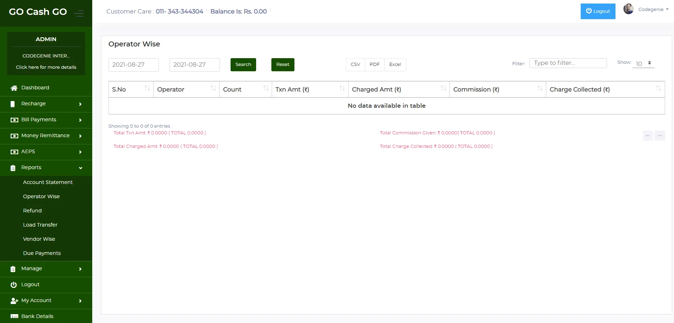Click the Bill Payments money icon
Image resolution: width=674 pixels, height=323 pixels.
pos(14,120)
